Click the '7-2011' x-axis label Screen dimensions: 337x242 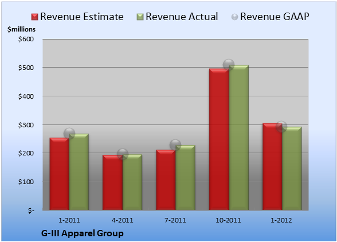click(x=175, y=220)
